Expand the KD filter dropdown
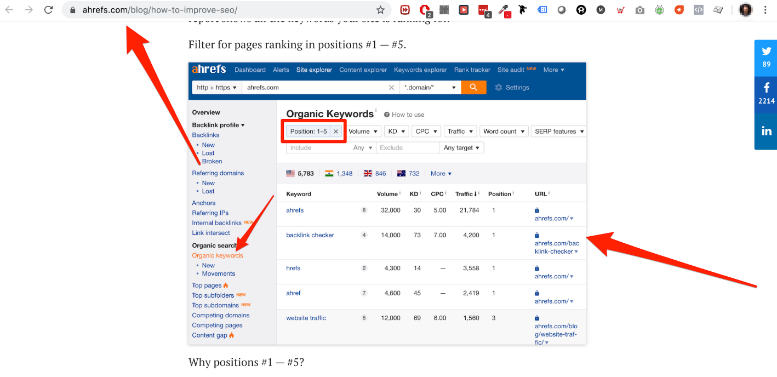The height and width of the screenshot is (377, 777). (397, 132)
